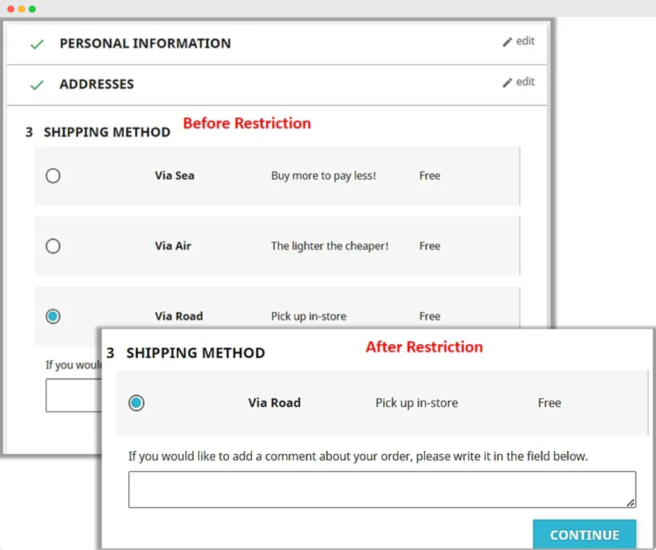Click the red macOS close dot
Image resolution: width=656 pixels, height=550 pixels.
[11, 9]
